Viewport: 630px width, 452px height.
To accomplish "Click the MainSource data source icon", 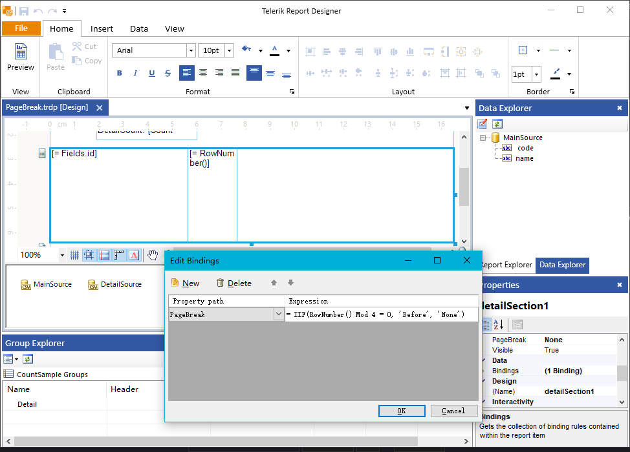I will click(x=26, y=285).
